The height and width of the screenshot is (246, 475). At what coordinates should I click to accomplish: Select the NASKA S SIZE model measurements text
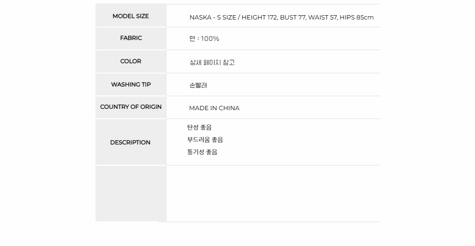coord(281,18)
